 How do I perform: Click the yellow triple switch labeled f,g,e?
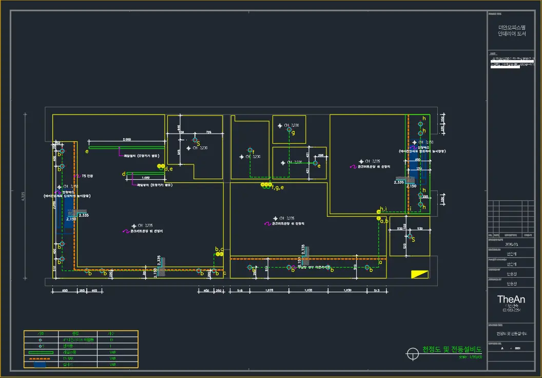point(266,185)
